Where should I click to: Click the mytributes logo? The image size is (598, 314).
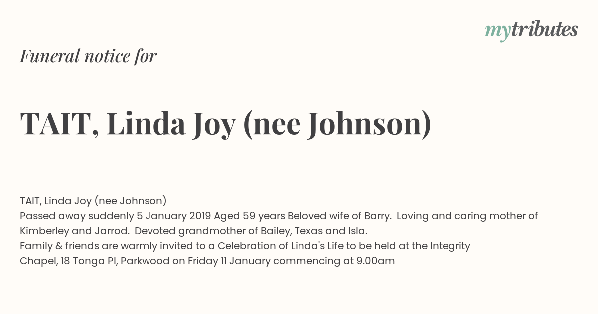[531, 31]
